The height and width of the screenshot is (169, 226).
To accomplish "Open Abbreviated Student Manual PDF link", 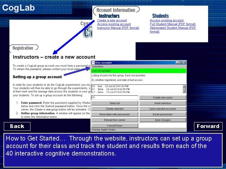I will pyautogui.click(x=173, y=30).
